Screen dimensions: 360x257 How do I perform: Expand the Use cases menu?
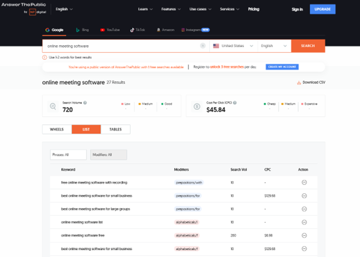pyautogui.click(x=200, y=9)
